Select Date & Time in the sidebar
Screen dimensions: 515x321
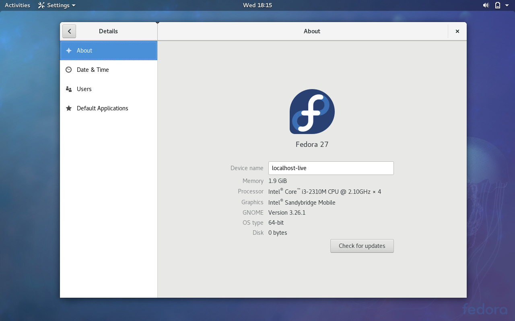coord(93,69)
